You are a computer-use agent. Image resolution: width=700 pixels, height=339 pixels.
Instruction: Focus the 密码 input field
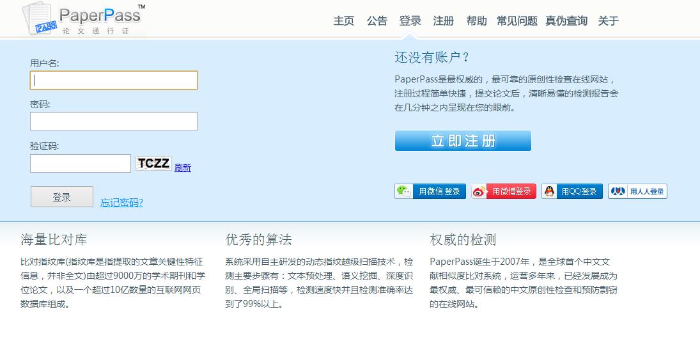pos(114,121)
